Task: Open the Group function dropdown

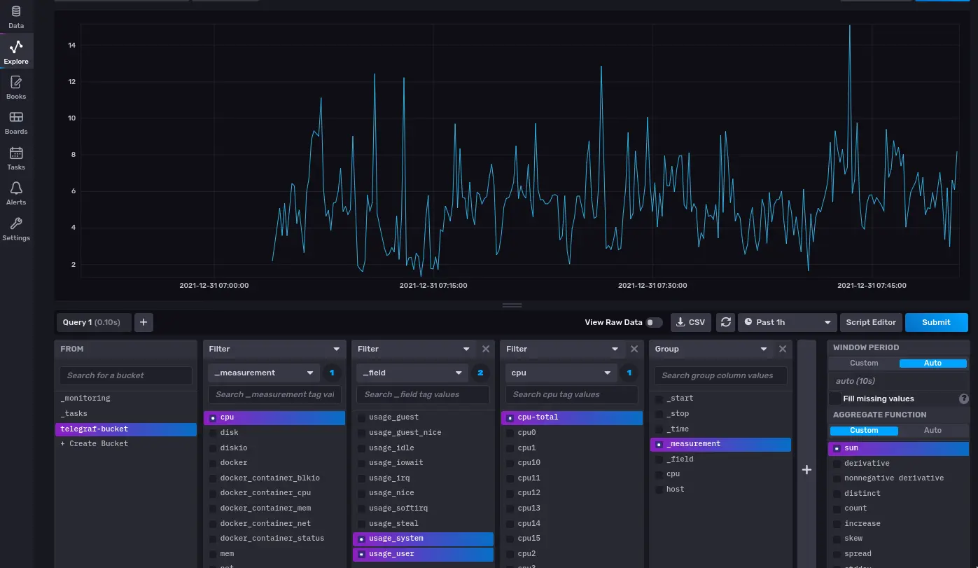Action: (x=710, y=349)
